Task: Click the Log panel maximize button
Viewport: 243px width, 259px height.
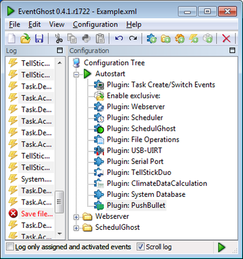Action: click(60, 51)
